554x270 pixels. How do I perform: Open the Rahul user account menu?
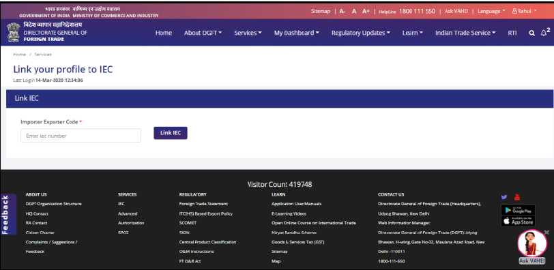click(524, 12)
